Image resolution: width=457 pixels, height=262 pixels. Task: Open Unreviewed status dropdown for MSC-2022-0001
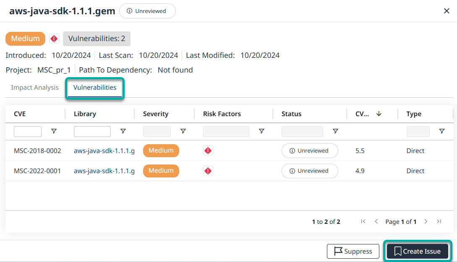point(310,171)
